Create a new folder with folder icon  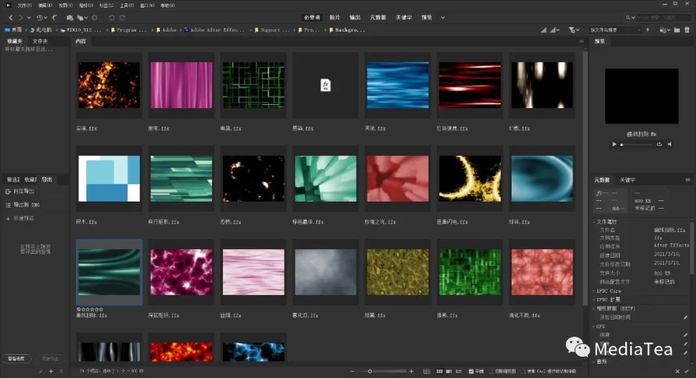click(677, 30)
